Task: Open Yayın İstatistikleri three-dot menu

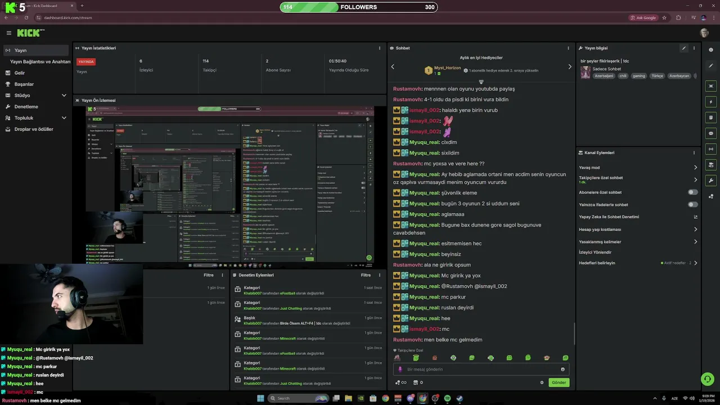Action: 380,48
